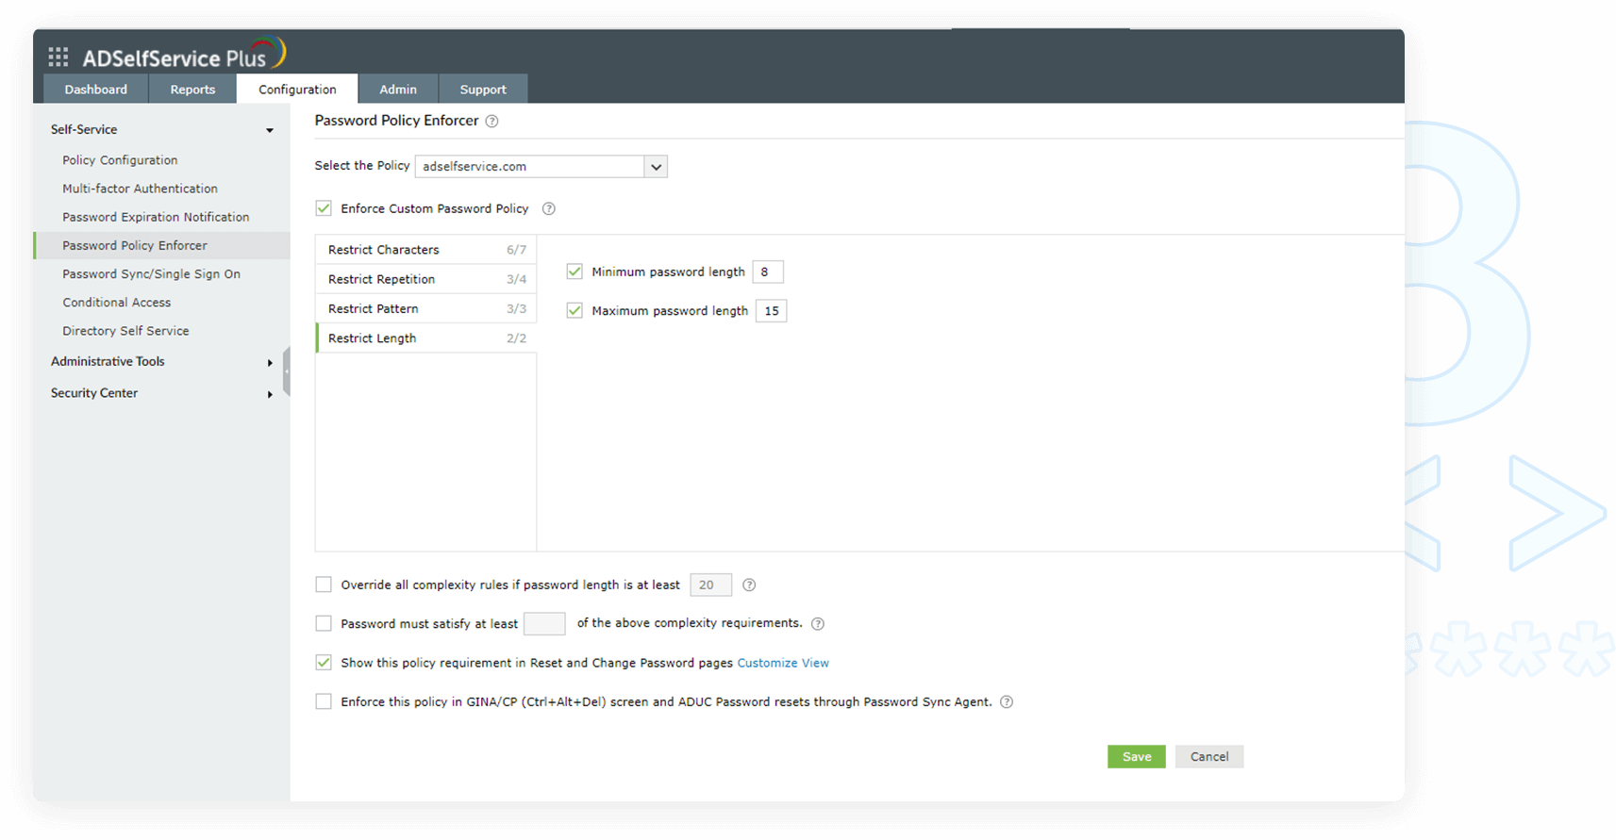Click the override password length field showing 20

click(710, 585)
